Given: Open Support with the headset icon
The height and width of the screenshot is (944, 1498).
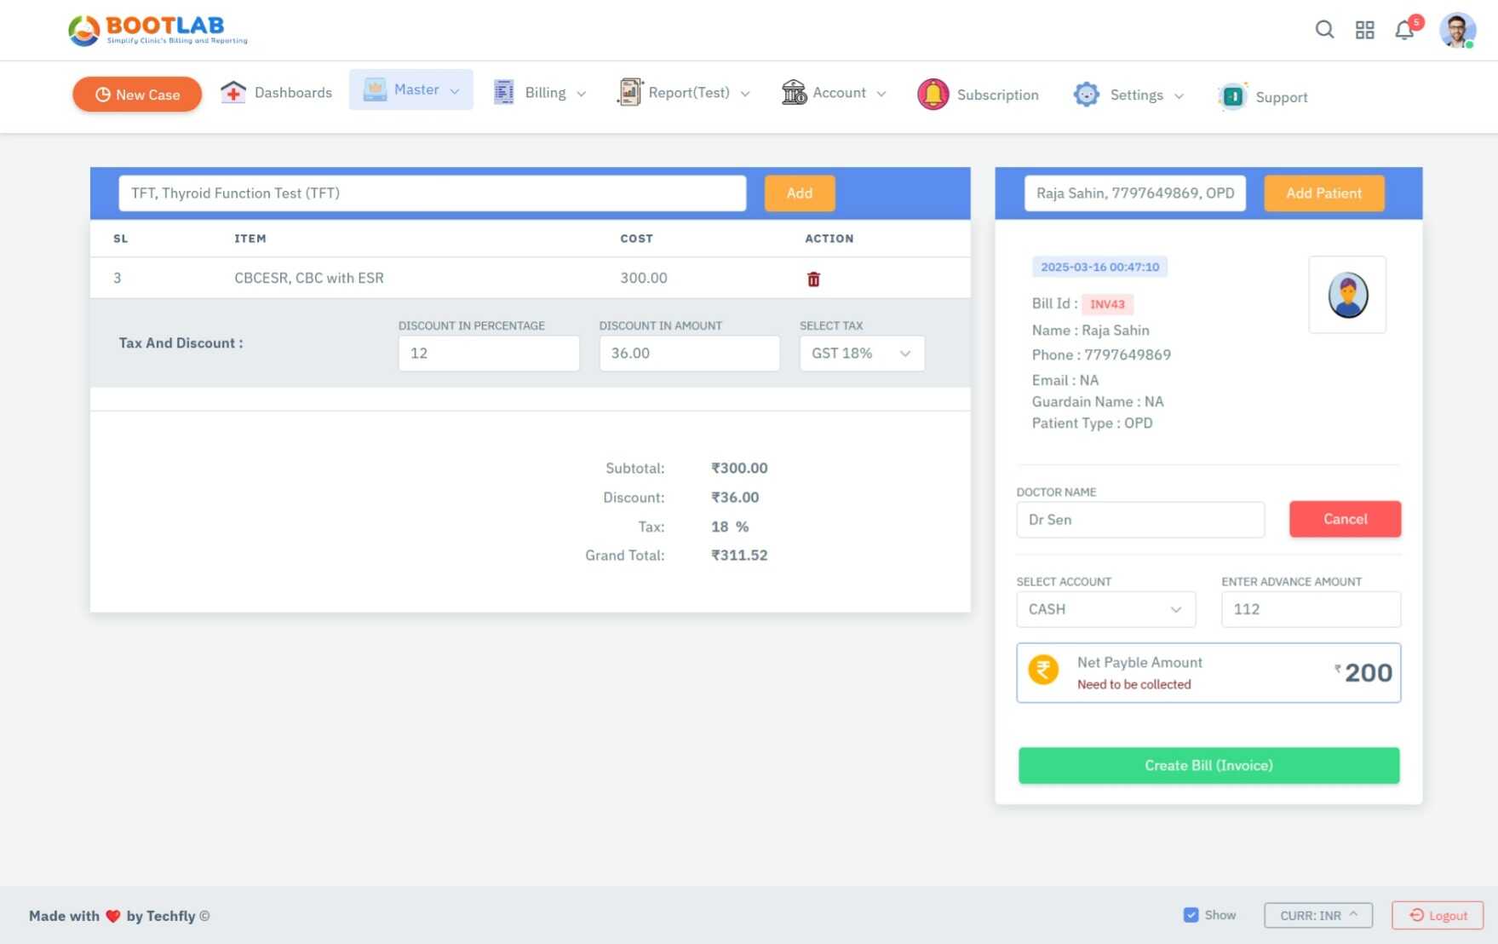Looking at the screenshot, I should coord(1232,96).
